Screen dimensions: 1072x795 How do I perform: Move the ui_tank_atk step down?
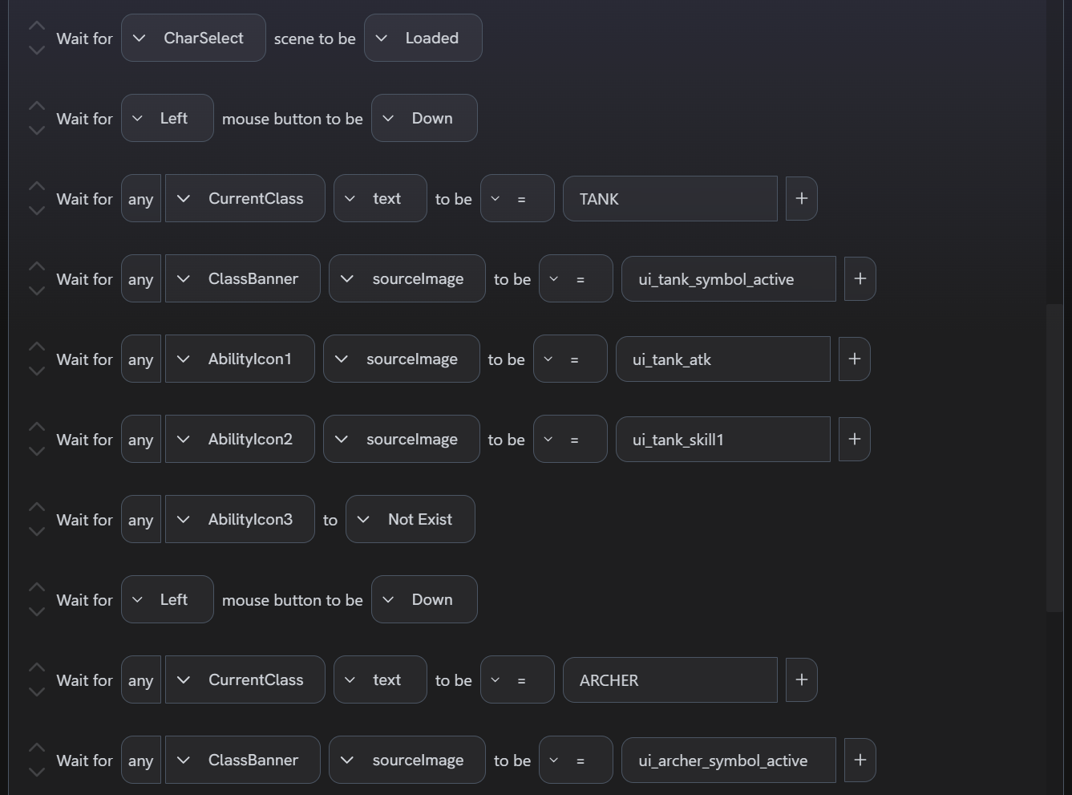pyautogui.click(x=36, y=371)
